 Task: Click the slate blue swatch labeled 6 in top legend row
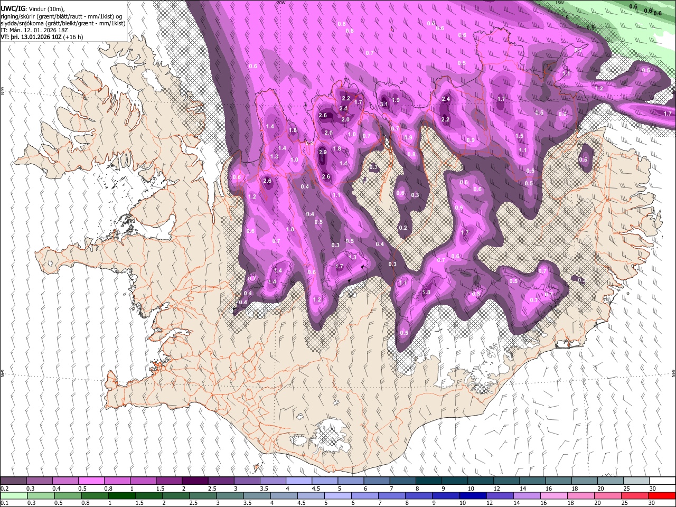click(377, 481)
